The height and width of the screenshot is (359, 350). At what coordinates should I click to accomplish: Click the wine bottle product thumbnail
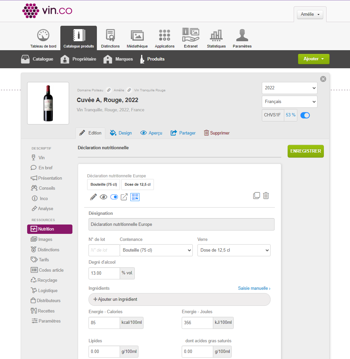pos(48,103)
